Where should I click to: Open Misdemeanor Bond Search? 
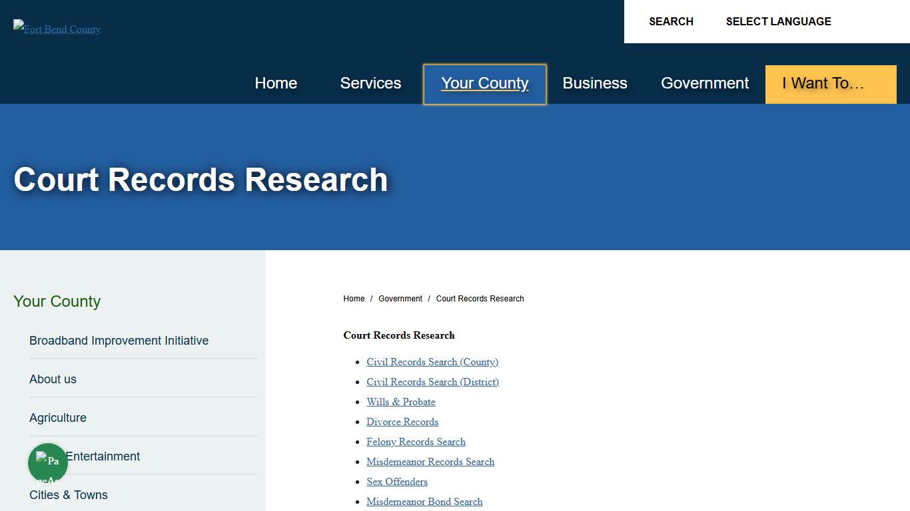(x=424, y=501)
